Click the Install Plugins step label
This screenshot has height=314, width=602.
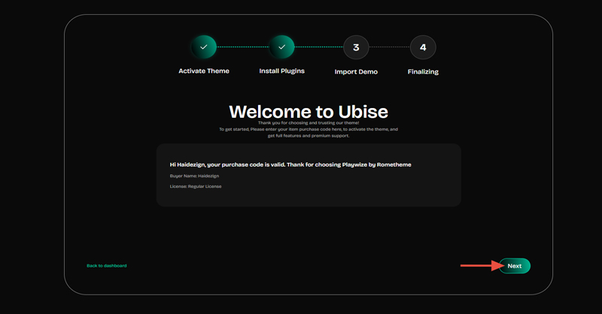tap(281, 71)
